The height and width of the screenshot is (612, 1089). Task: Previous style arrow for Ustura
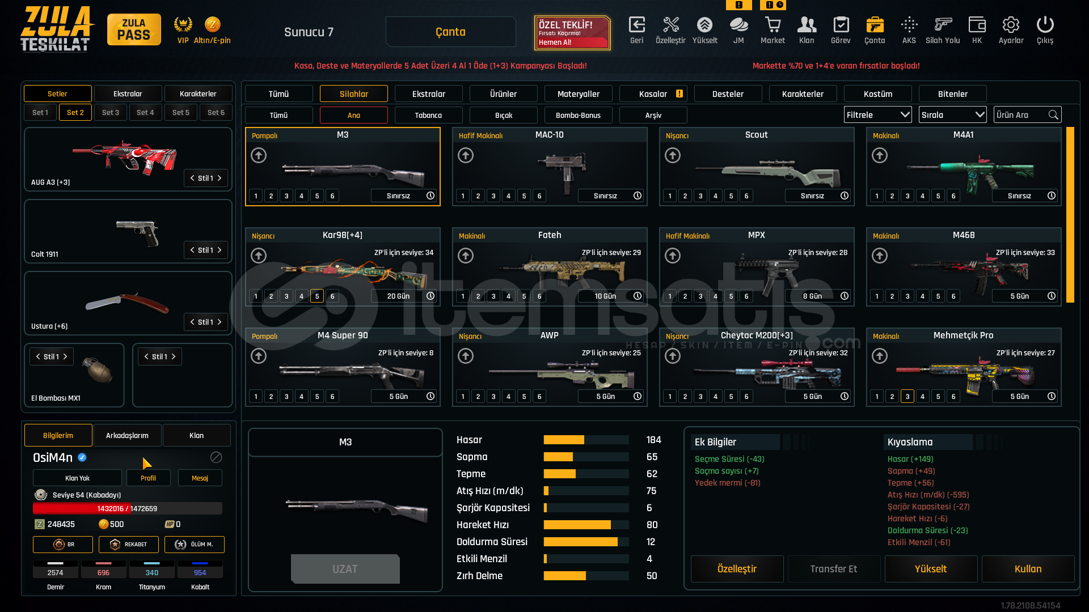(193, 322)
